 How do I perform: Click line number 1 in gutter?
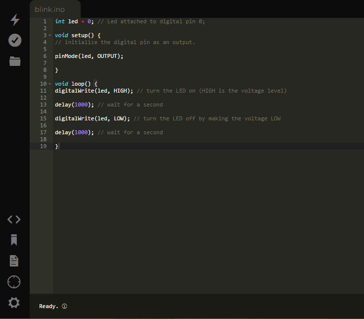pyautogui.click(x=45, y=22)
